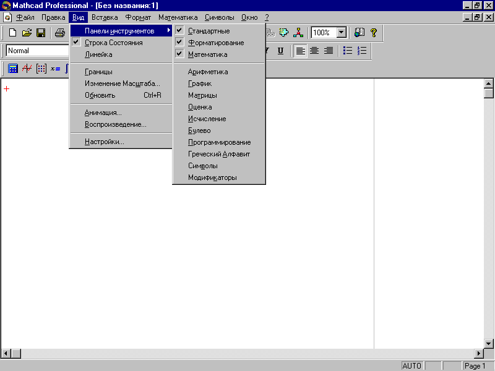Open the Resource Center book icon
This screenshot has height=371, width=495.
tap(359, 32)
